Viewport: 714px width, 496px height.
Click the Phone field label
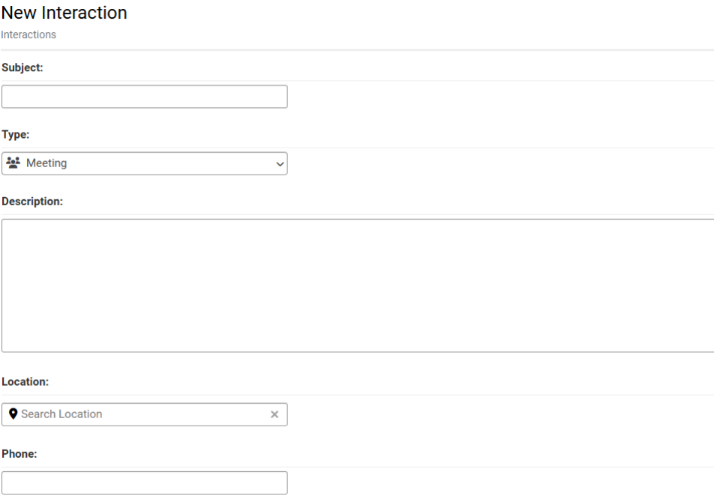(x=19, y=454)
